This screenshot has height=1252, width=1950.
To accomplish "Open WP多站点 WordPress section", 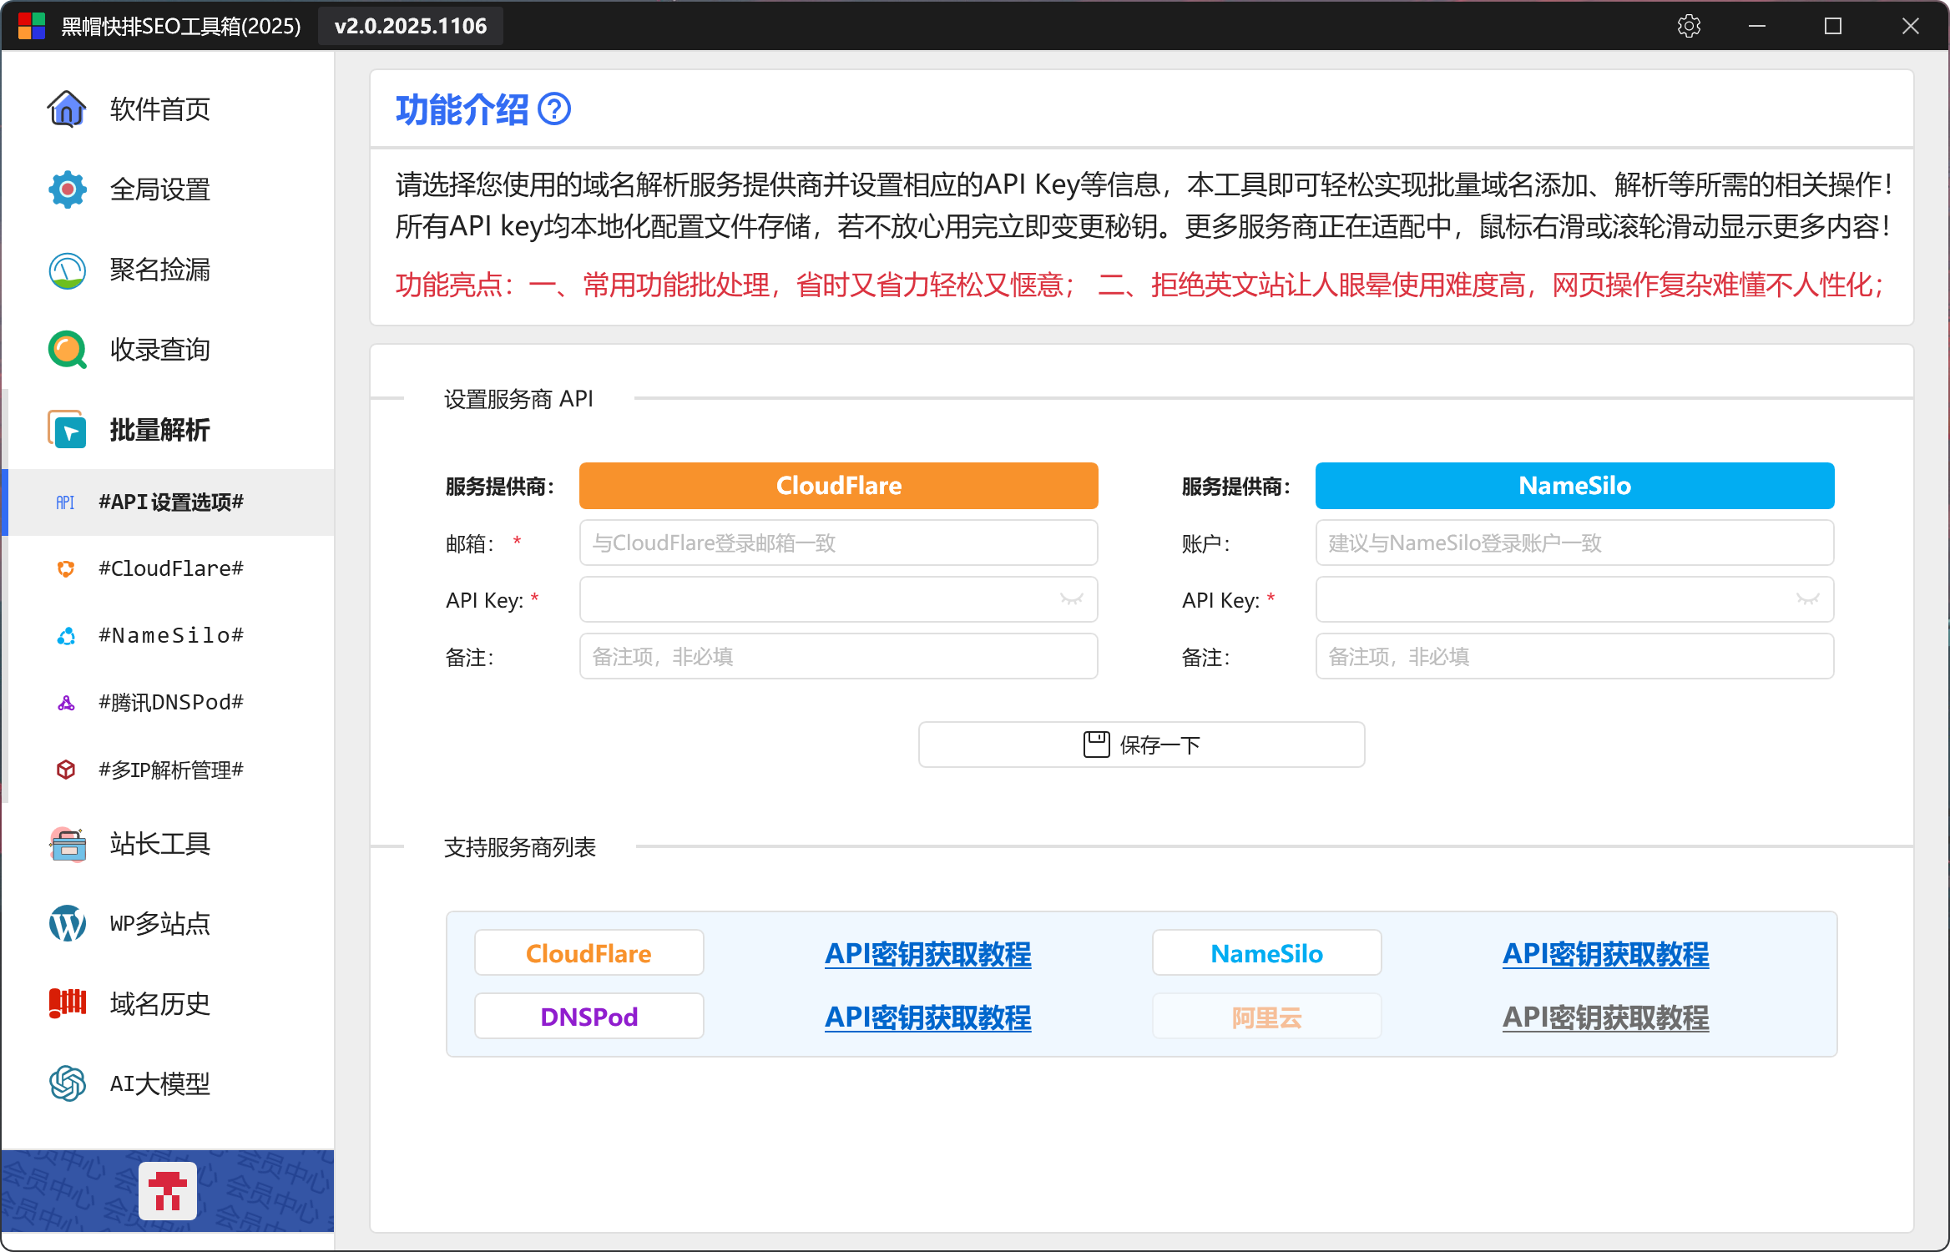I will coord(159,924).
